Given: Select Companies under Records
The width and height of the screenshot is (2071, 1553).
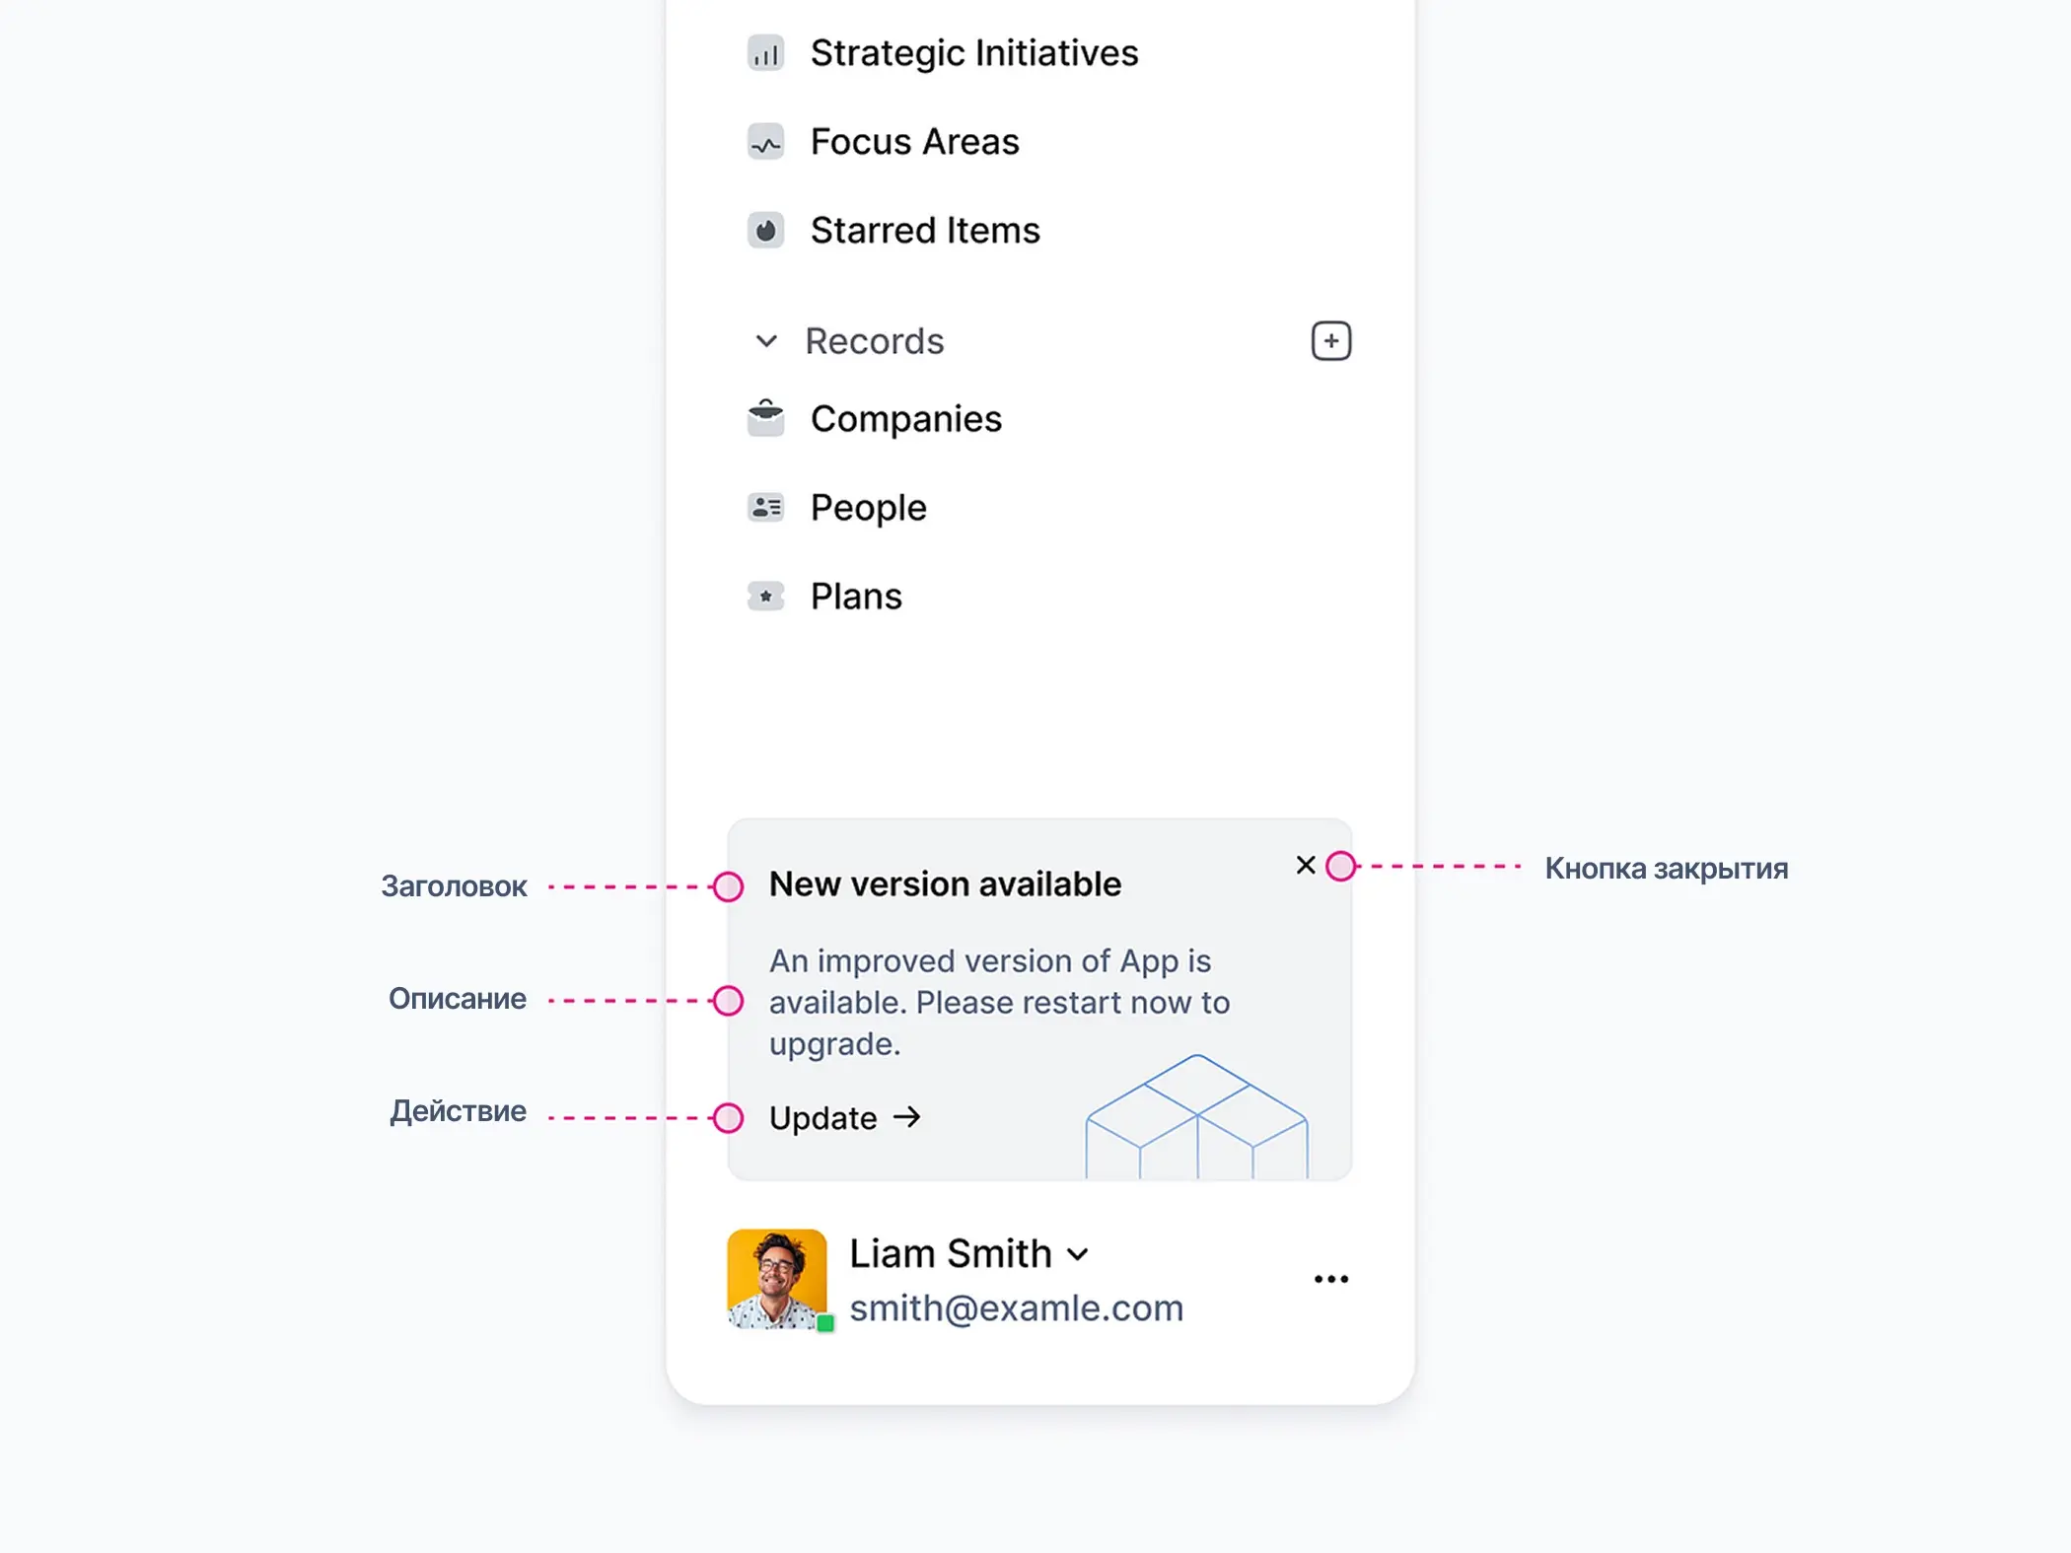Looking at the screenshot, I should 905,418.
